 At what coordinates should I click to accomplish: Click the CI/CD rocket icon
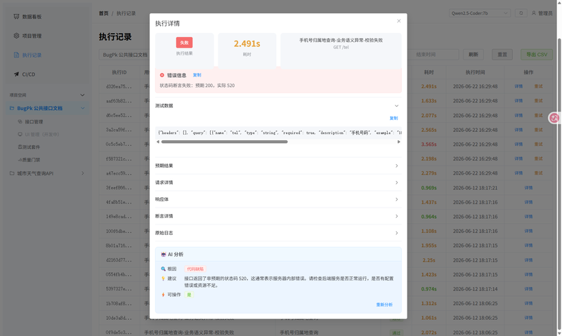click(x=16, y=74)
